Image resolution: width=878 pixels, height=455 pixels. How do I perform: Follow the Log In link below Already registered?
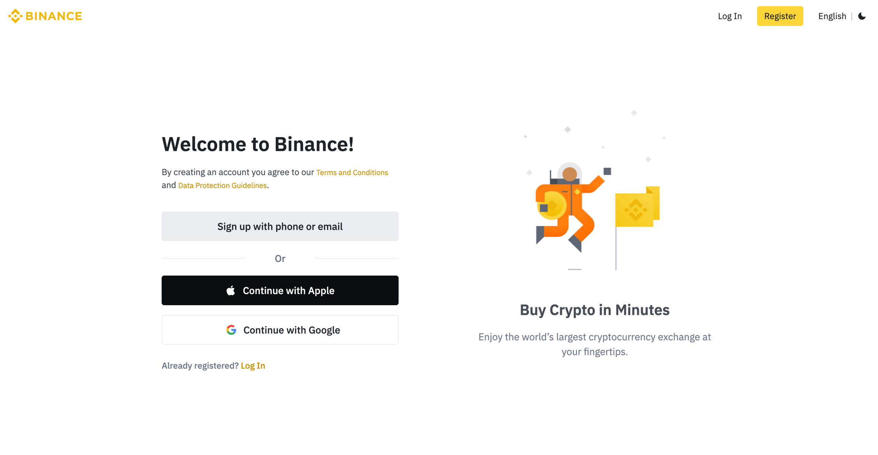click(253, 365)
